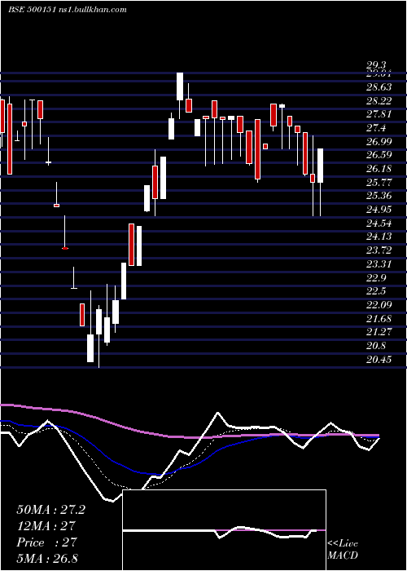Viewport: 407px width, 571px height.
Task: Click the <<Live MACD label
Action: [343, 549]
